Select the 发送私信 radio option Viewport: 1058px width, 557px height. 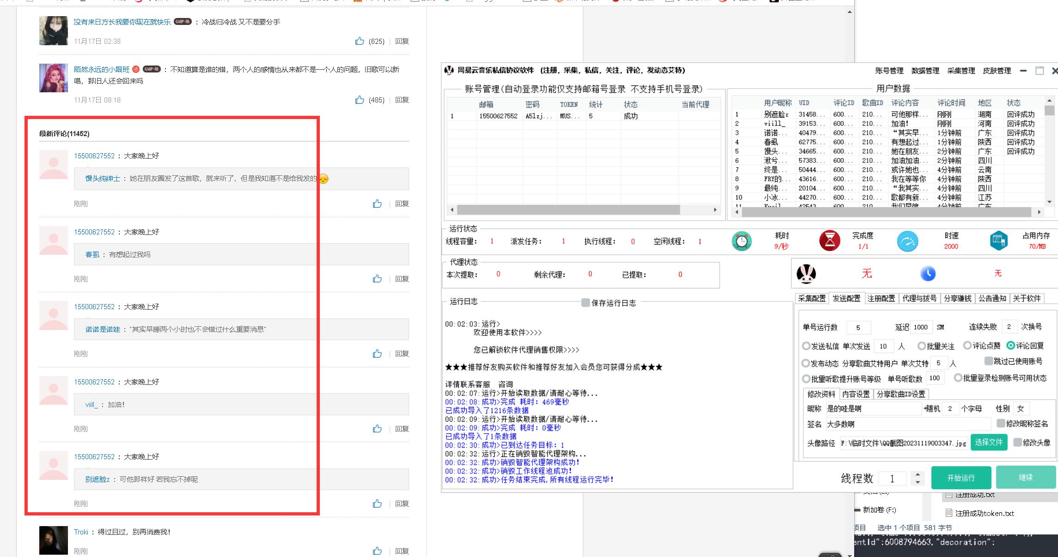[807, 346]
